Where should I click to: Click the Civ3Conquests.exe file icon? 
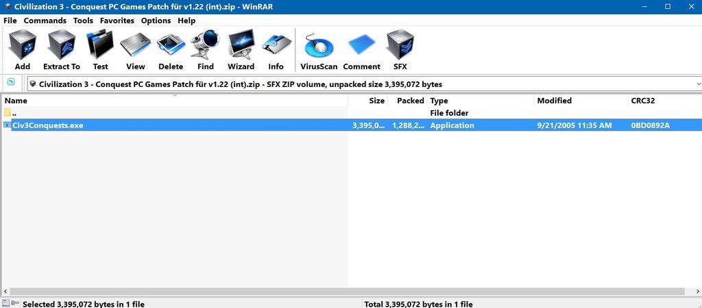(x=8, y=125)
